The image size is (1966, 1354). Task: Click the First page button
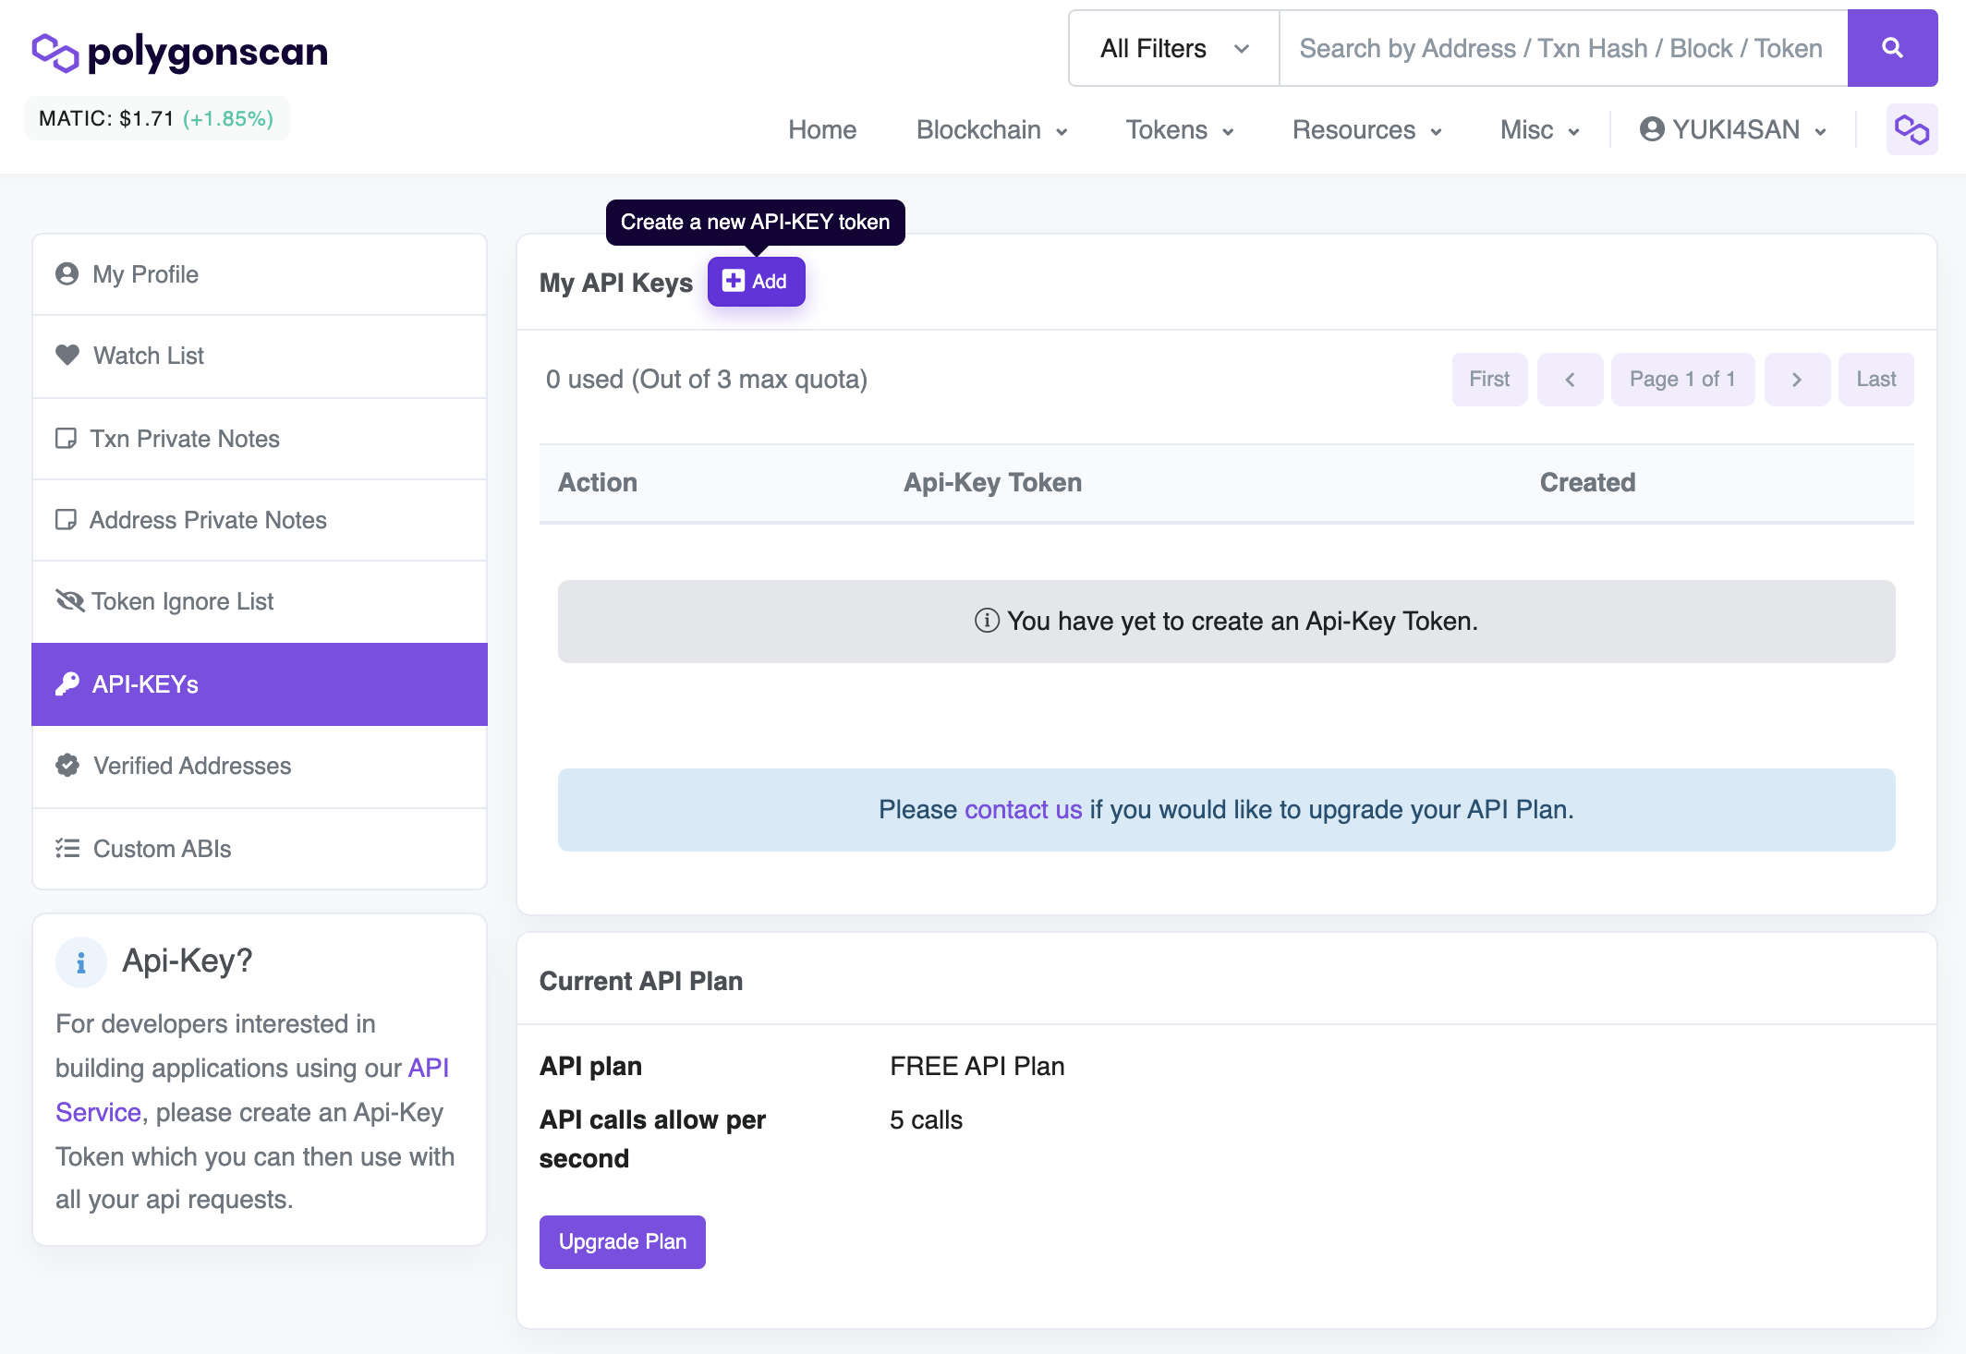(1489, 380)
